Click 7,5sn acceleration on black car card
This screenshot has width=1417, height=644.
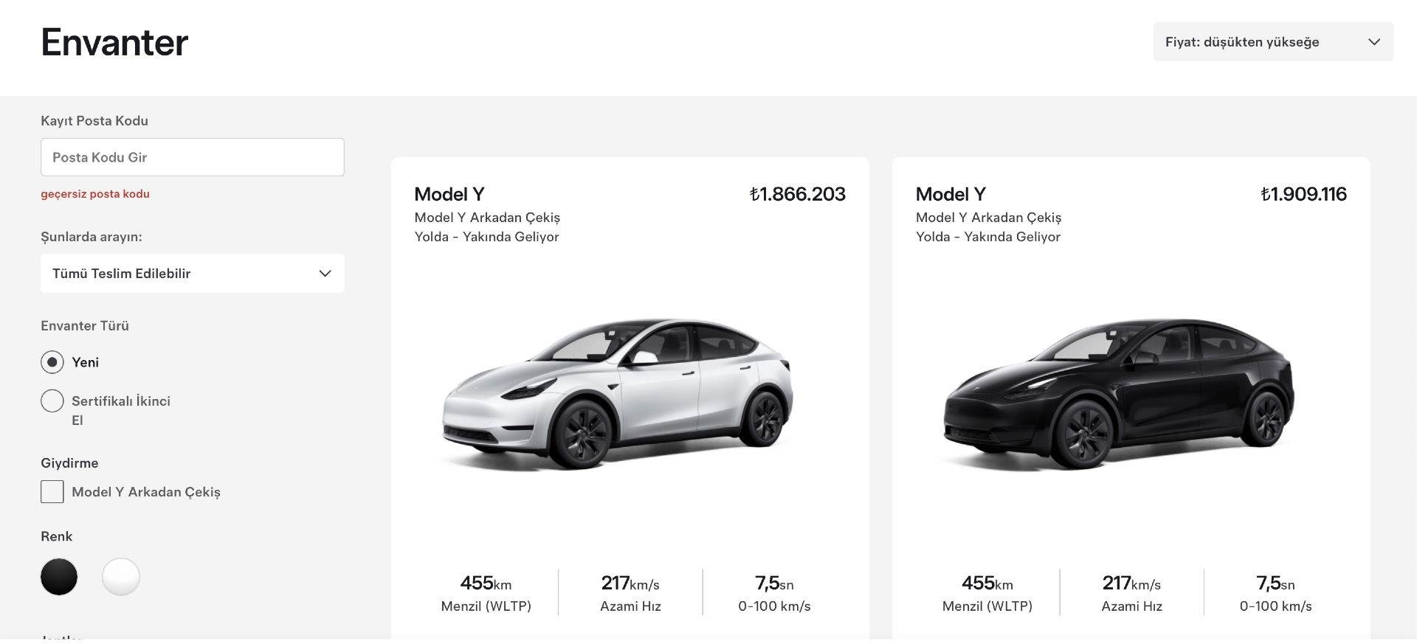1276,584
